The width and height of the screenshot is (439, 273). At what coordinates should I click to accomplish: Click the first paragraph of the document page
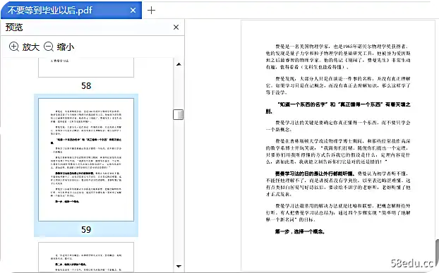[338, 56]
